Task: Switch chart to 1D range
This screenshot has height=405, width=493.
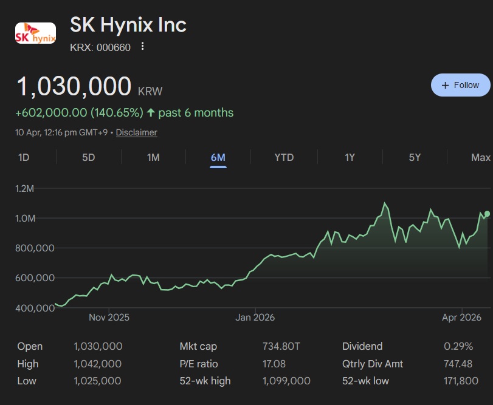Action: tap(24, 157)
